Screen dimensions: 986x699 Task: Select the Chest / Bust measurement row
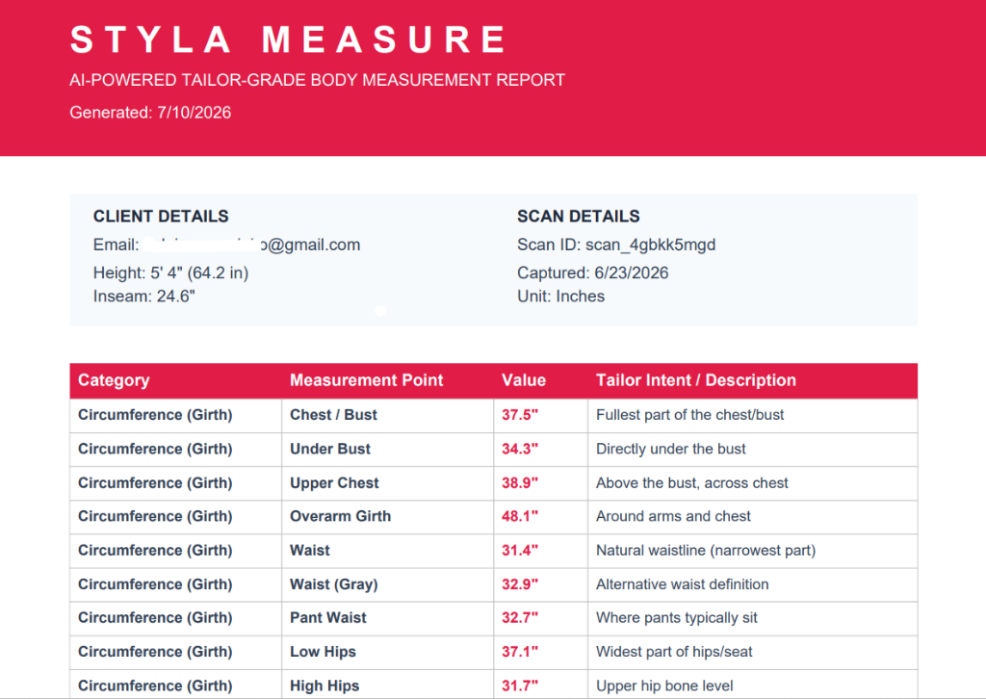494,416
